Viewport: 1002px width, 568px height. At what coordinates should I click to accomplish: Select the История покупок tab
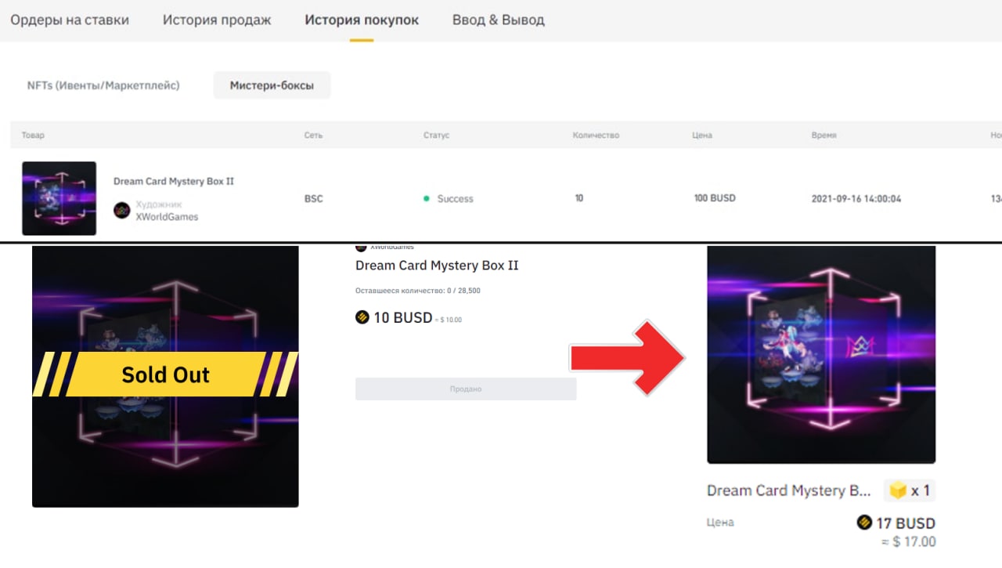[362, 20]
